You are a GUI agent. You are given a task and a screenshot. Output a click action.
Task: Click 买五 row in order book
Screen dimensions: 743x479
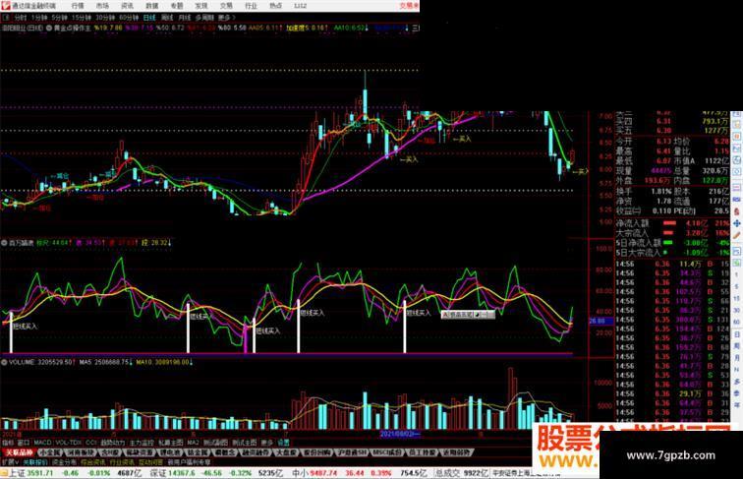672,130
